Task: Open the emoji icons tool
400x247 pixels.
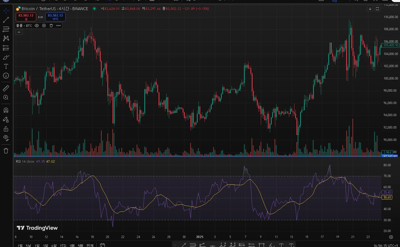Action: coord(6,76)
